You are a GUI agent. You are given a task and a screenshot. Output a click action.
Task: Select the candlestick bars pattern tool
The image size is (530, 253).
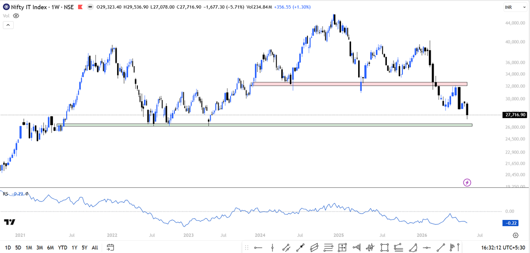(371, 248)
